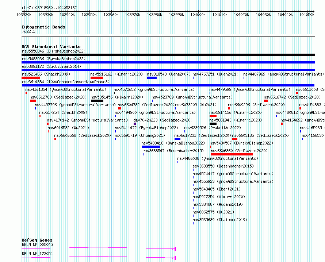Viewport: 325px width, 262px height.
Task: Open nsv6604782 (Sedlazeck2020) label
Action: pos(146,105)
